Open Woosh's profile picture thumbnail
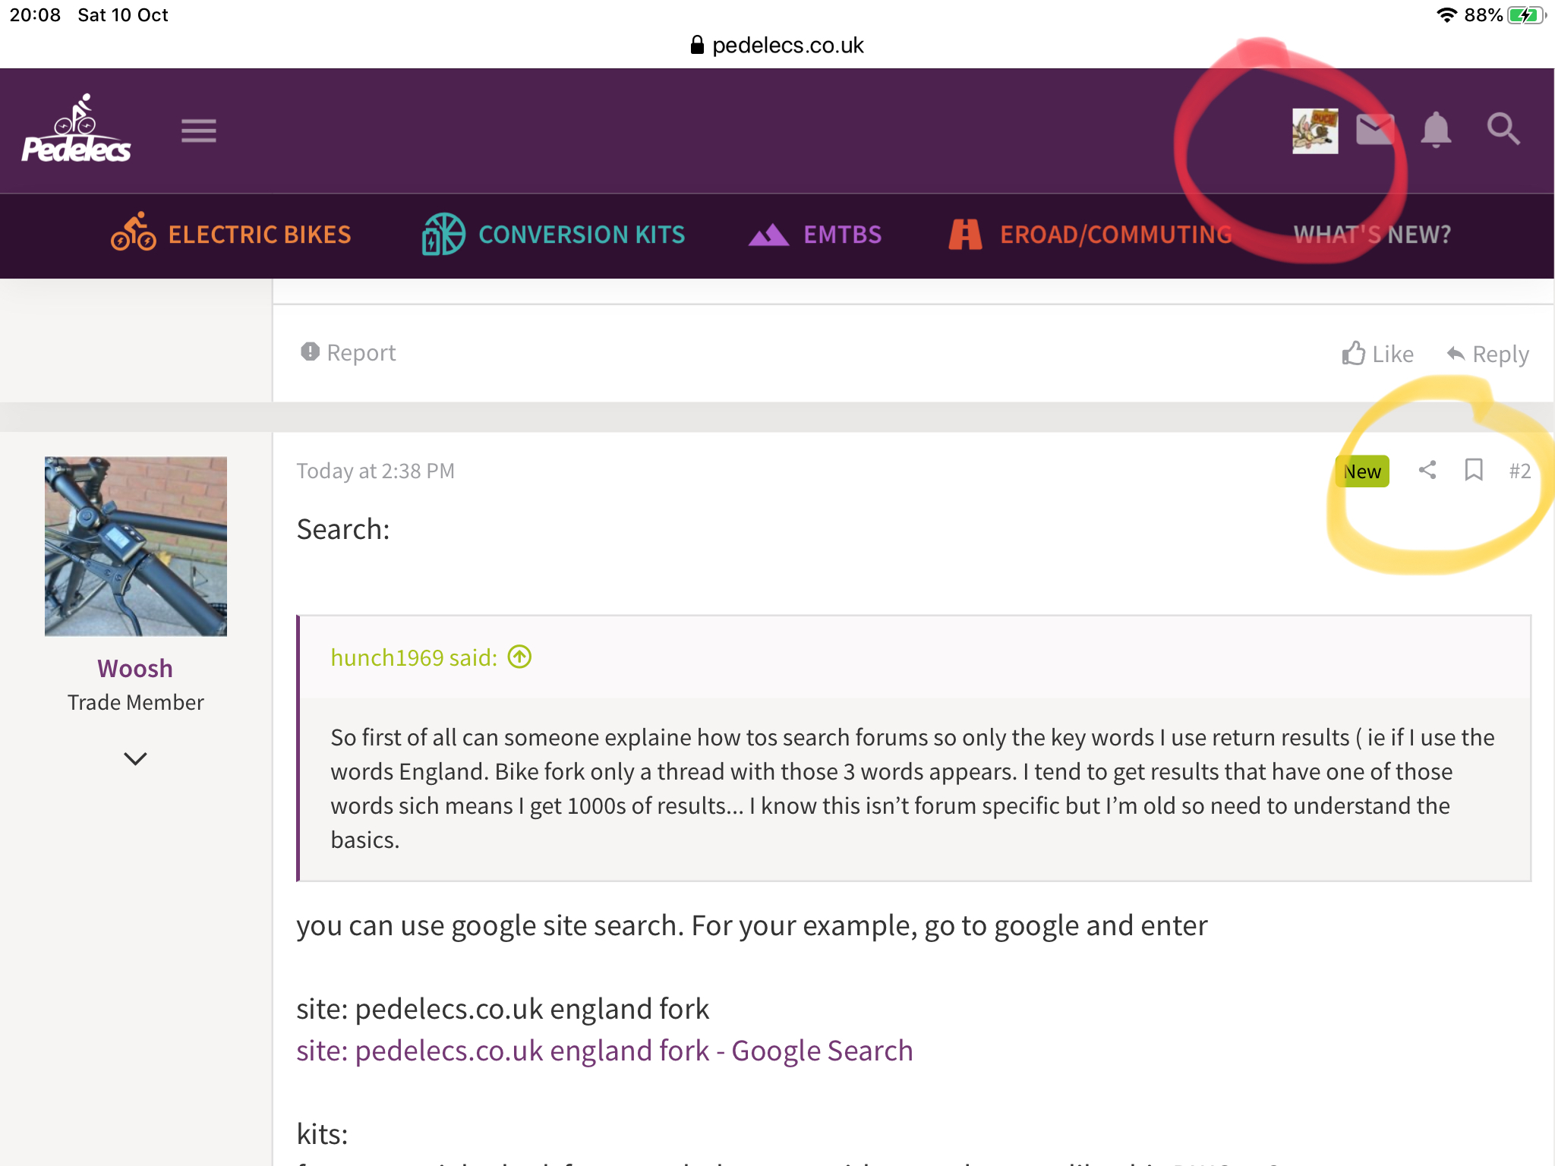The height and width of the screenshot is (1166, 1555). [136, 547]
